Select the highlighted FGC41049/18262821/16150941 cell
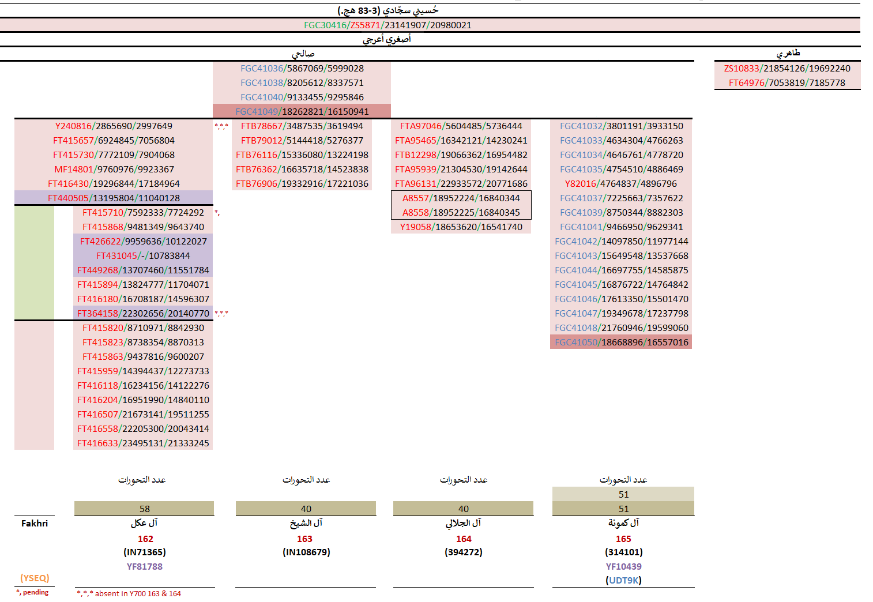Viewport: 873px width, 602px height. (x=302, y=111)
